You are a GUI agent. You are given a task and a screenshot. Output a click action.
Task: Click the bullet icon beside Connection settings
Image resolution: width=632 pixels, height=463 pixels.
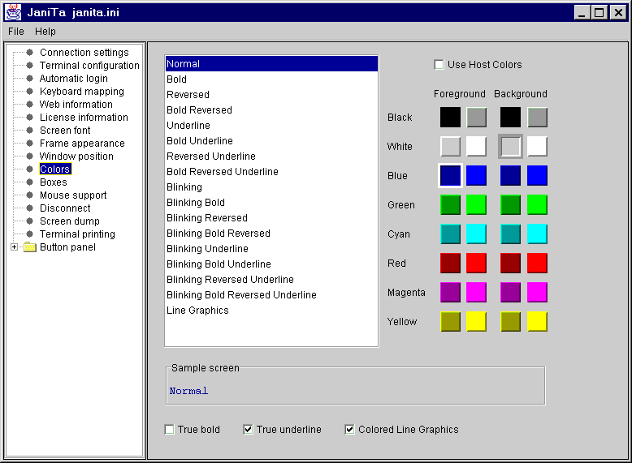click(x=29, y=52)
